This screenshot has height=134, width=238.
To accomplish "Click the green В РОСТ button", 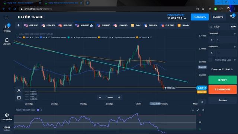I will tap(222, 80).
